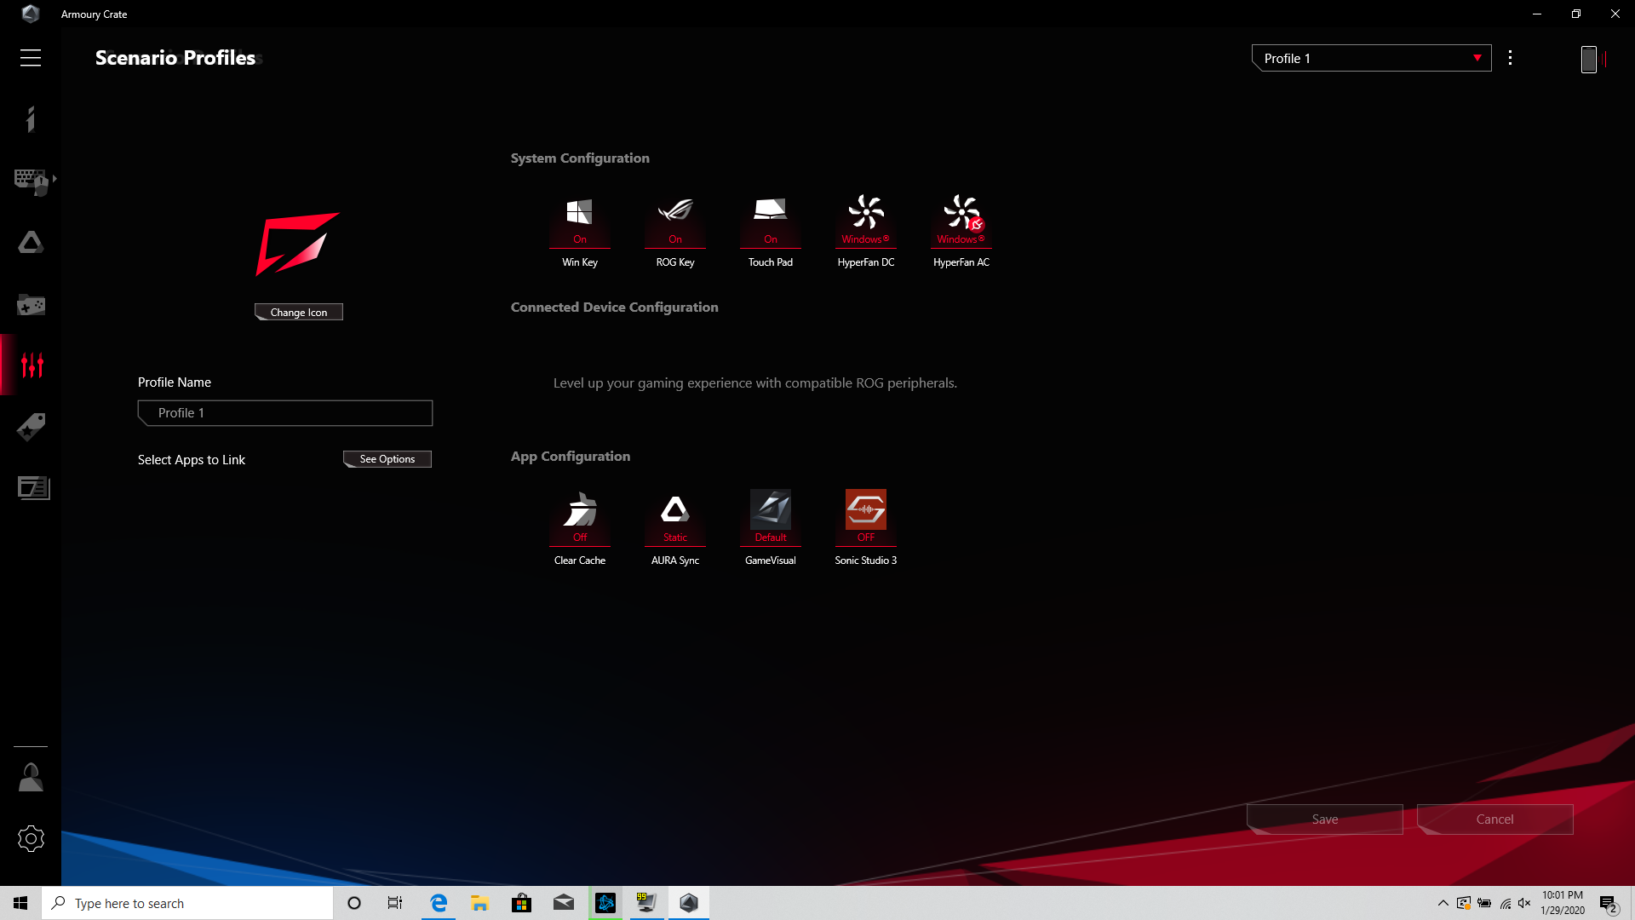
Task: Open Featured deals tag sidebar icon
Action: click(31, 427)
